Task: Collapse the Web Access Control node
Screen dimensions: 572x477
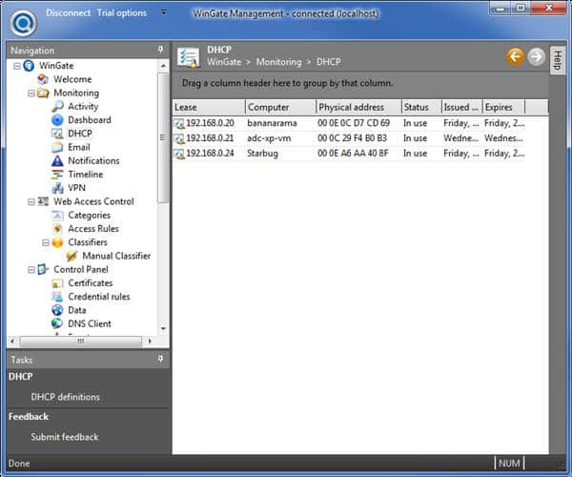Action: (31, 202)
